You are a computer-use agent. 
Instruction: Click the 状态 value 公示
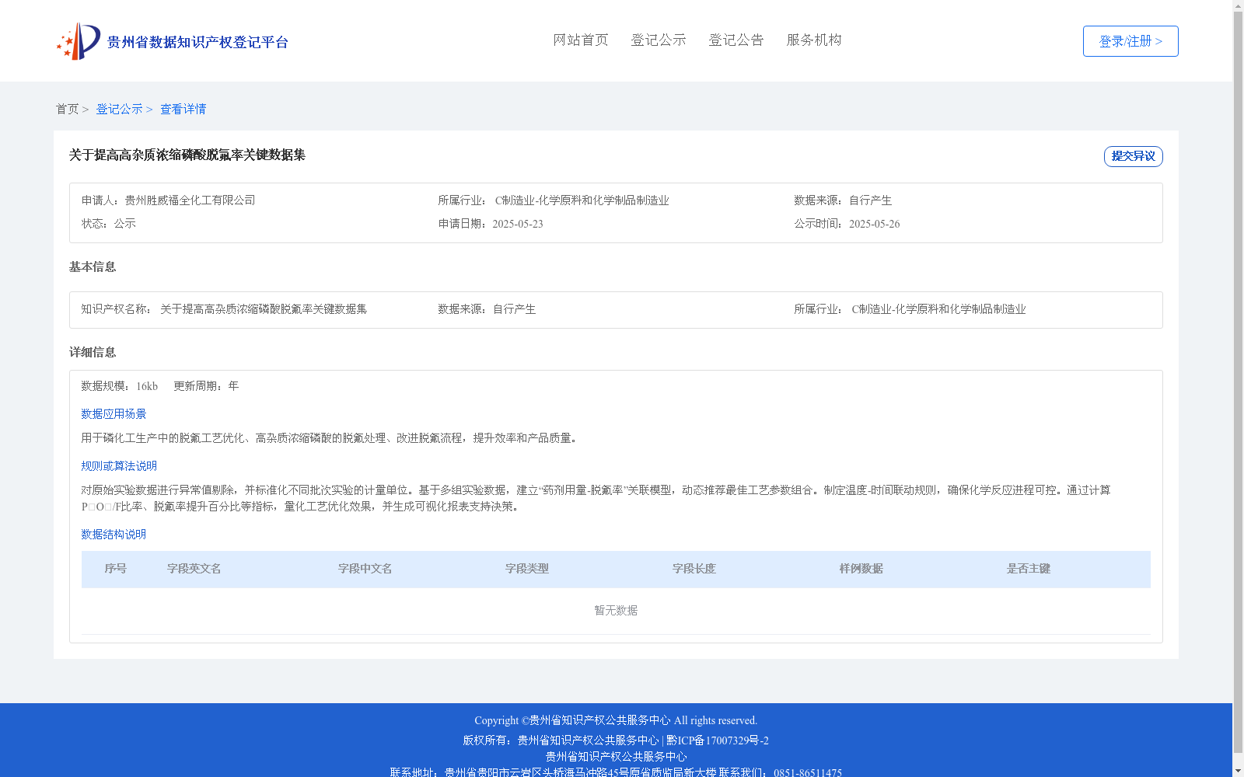coord(125,224)
